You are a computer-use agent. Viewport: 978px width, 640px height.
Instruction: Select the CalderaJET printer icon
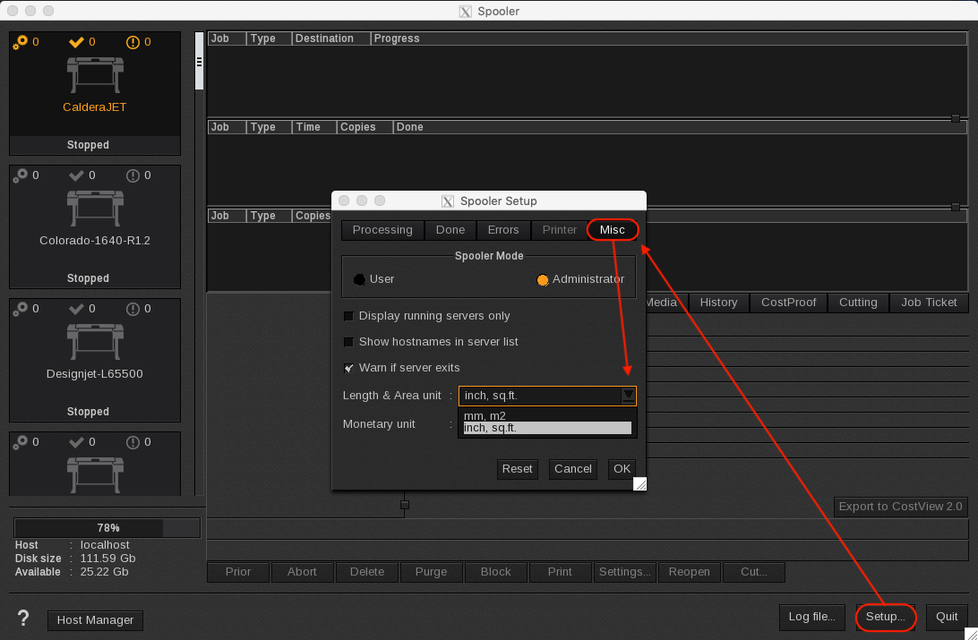pos(94,73)
